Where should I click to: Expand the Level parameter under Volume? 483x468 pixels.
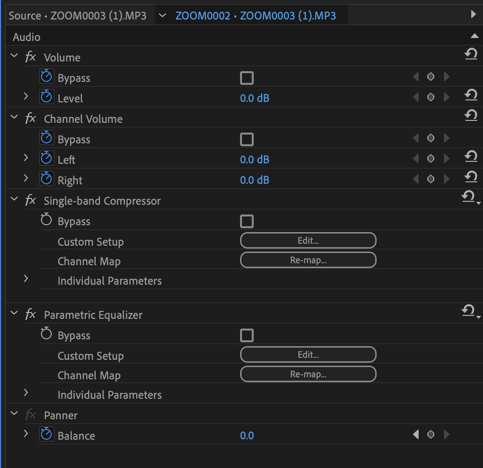26,97
